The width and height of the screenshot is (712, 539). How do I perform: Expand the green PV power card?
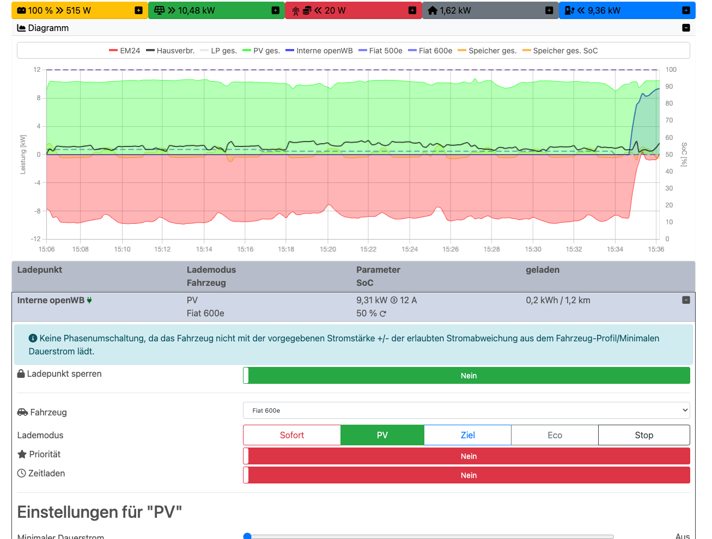pos(275,10)
